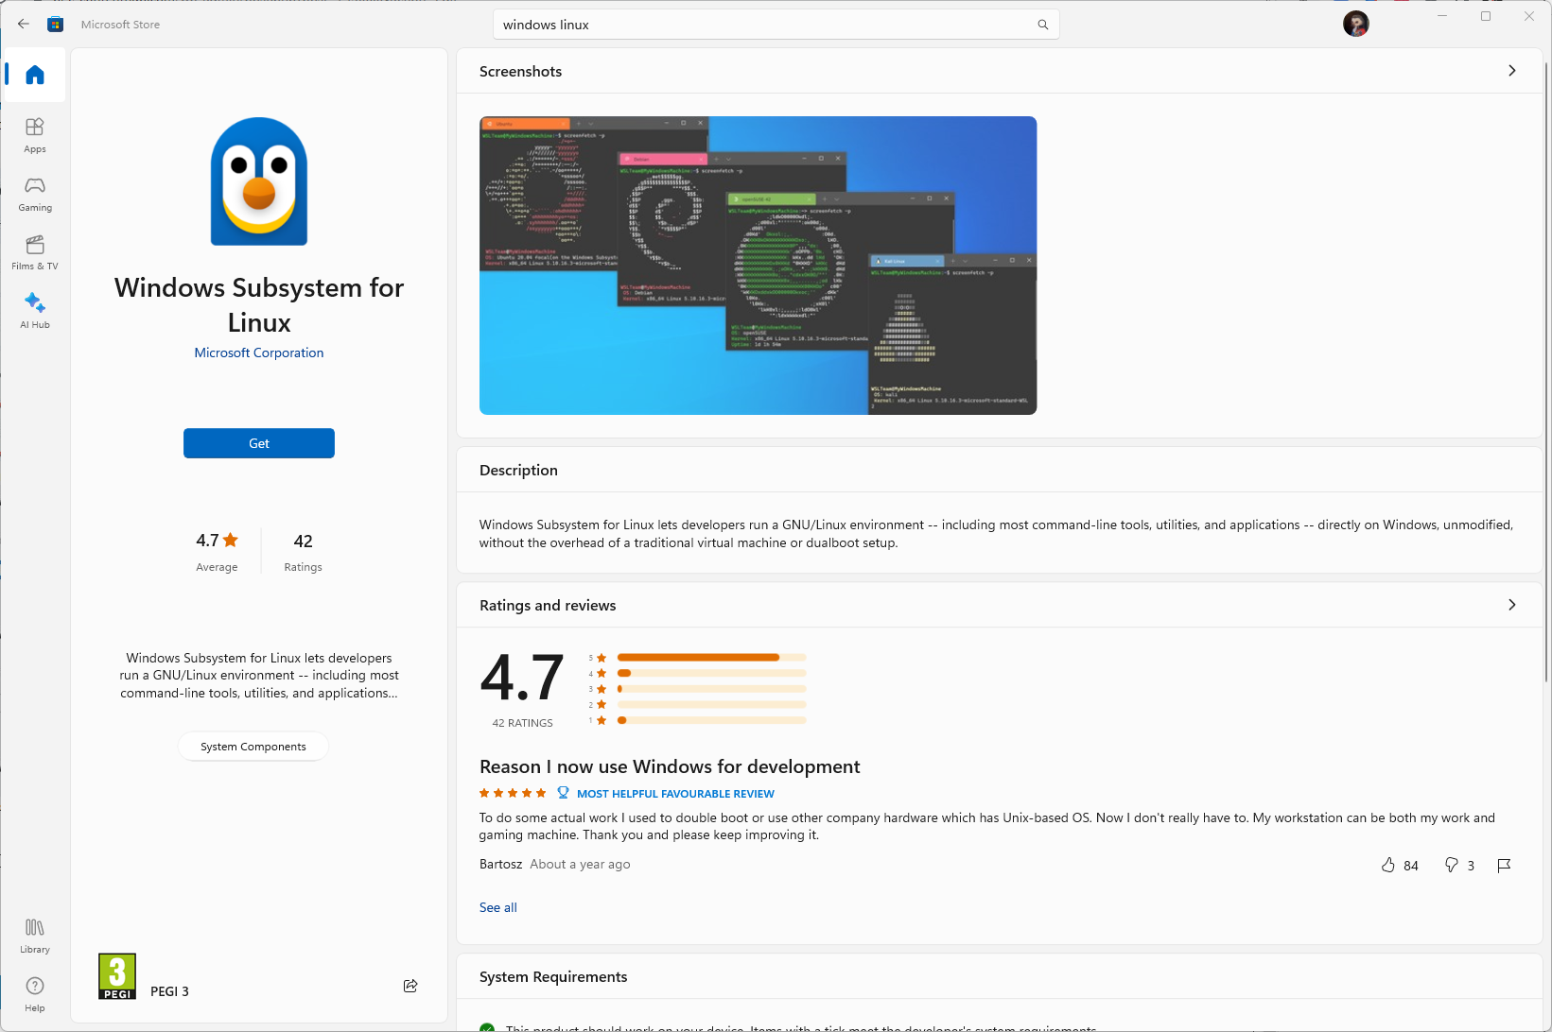The width and height of the screenshot is (1552, 1032).
Task: Click the review title Reason I now use Windows
Action: tap(670, 766)
